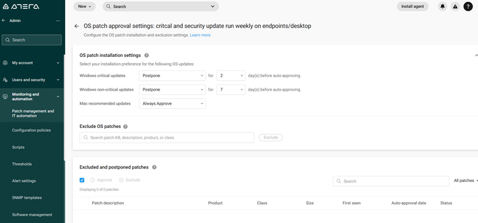Open Windows non-critical updates Postpone dropdown
Viewport: 478px width, 223px height.
point(172,89)
